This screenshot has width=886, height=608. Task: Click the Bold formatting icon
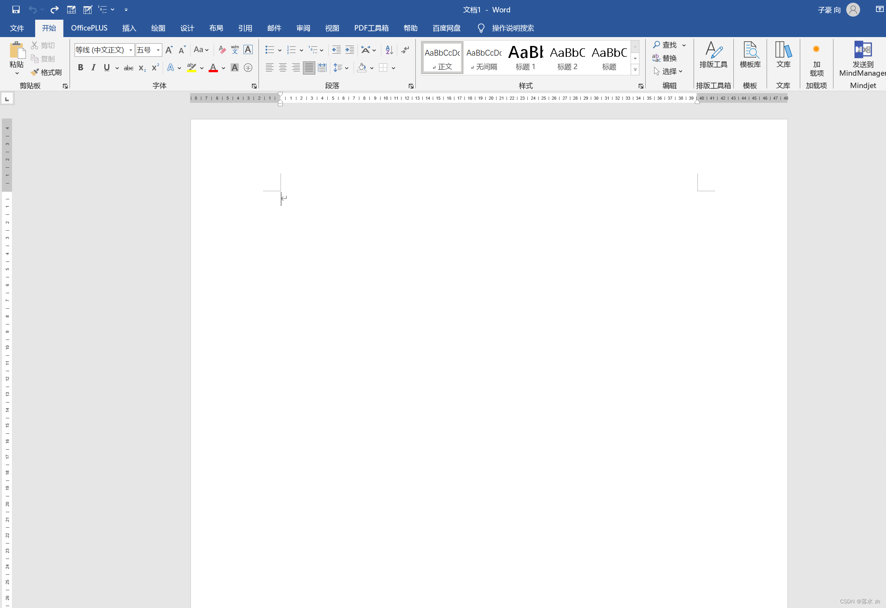pos(80,67)
